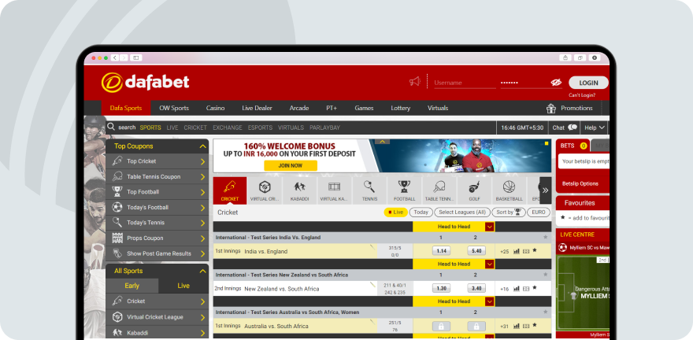Switch to the Live tab in All Sports
This screenshot has width=693, height=340.
[x=183, y=286]
